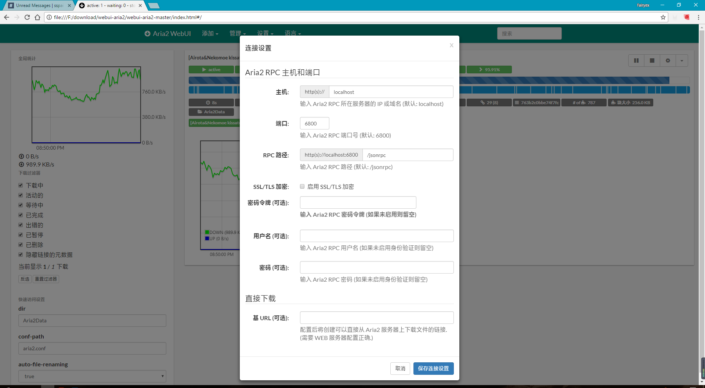Image resolution: width=705 pixels, height=388 pixels.
Task: Enable the SSL/TLS encryption checkbox
Action: (302, 186)
